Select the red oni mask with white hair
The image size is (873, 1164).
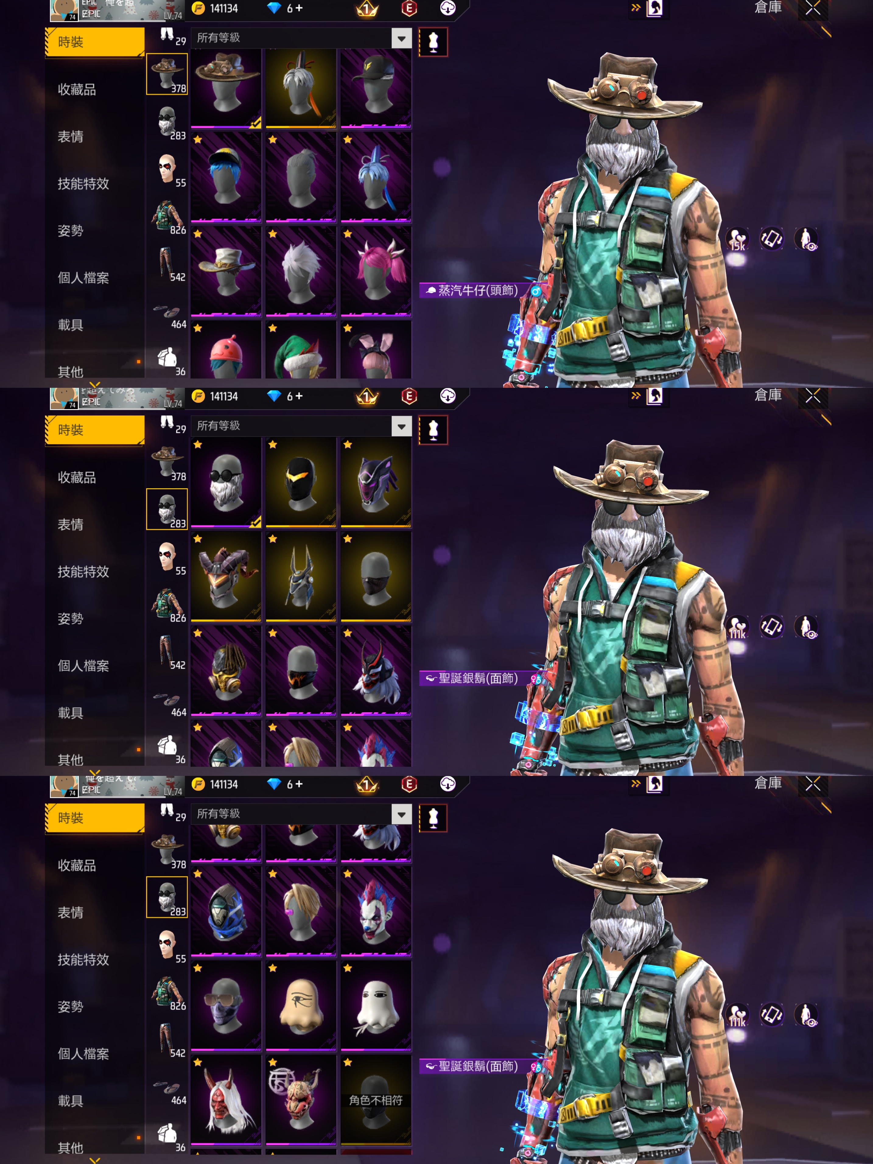(226, 1100)
